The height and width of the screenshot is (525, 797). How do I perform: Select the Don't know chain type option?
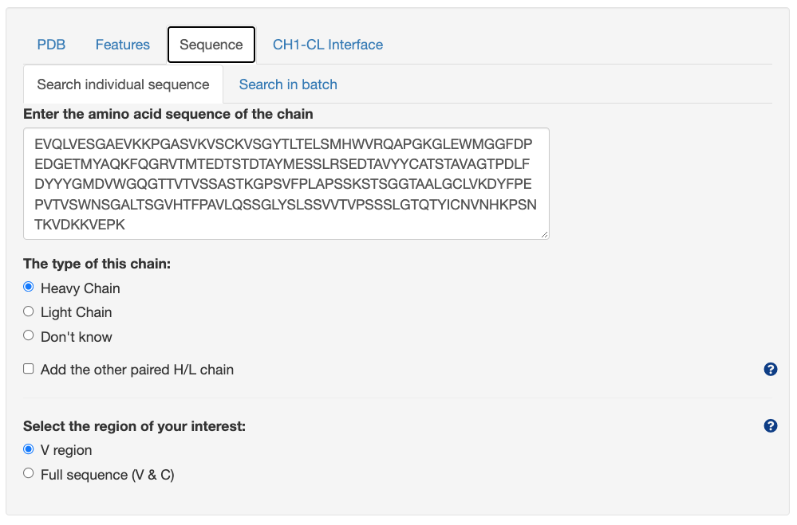point(28,335)
